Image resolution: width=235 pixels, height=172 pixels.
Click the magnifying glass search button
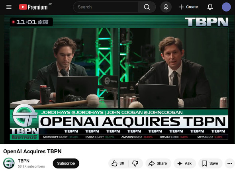point(147,7)
